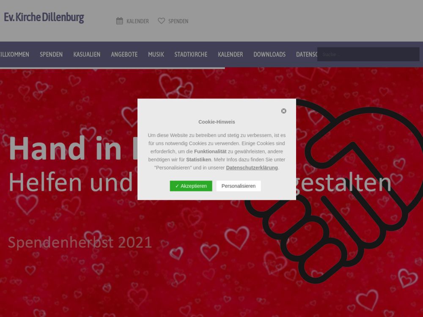Click the Spendenherbst 2021 banner image
The width and height of the screenshot is (423, 317).
click(211, 192)
